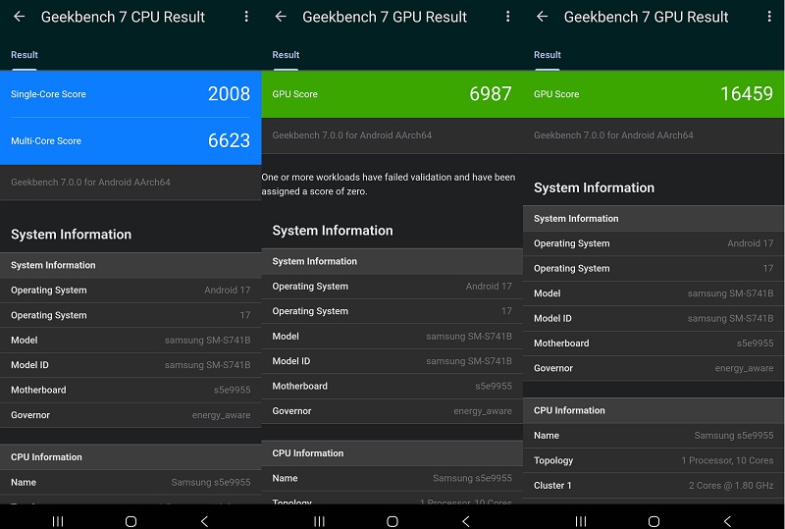
Task: Tap home button under 6987 GPU screen
Action: tap(392, 521)
